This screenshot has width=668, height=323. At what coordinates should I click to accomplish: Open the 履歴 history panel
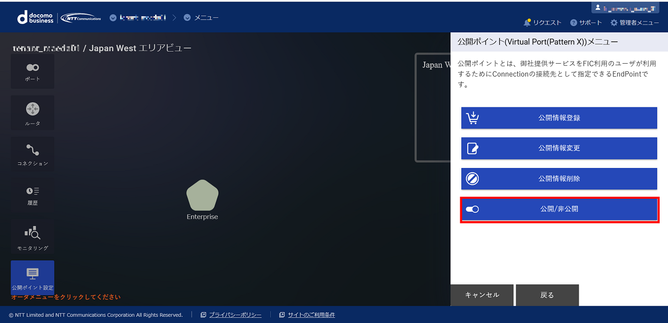coord(32,195)
